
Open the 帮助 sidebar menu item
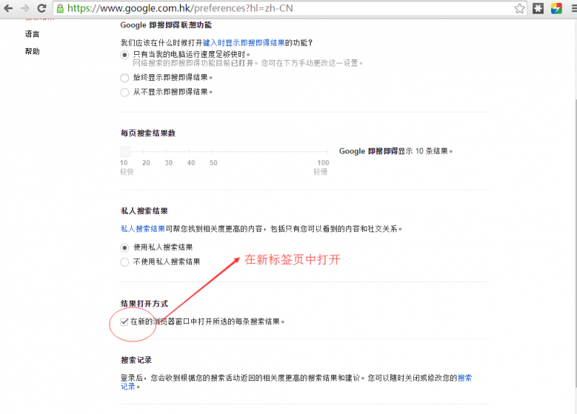32,51
